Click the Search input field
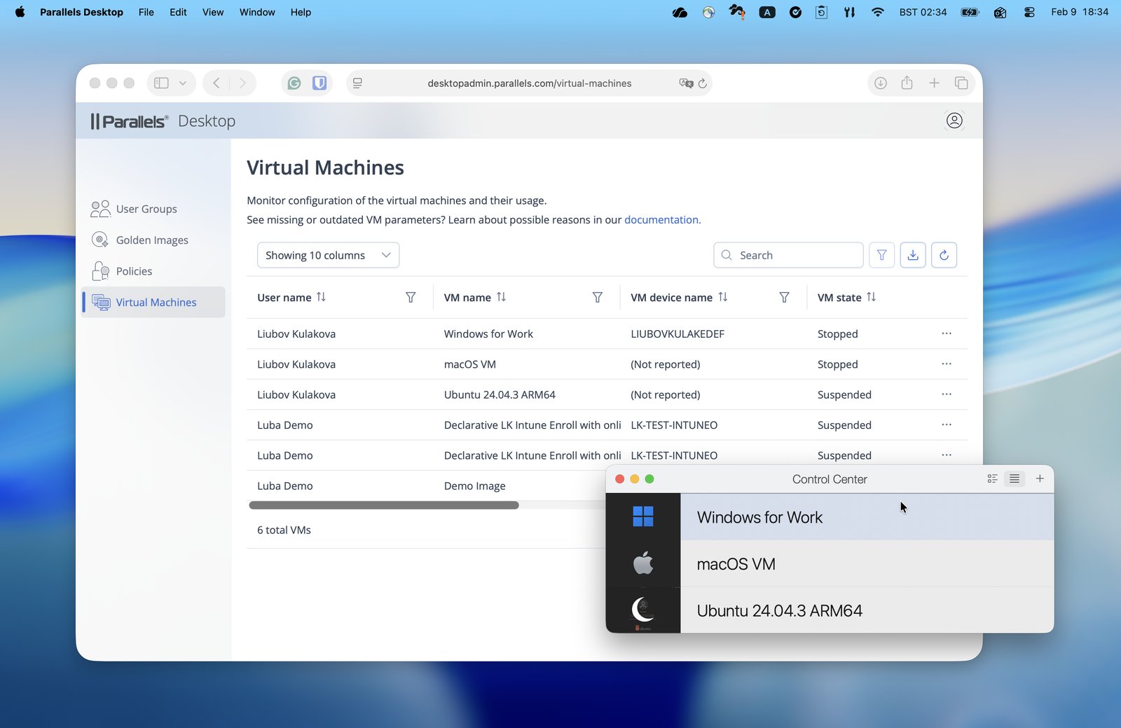 [788, 255]
